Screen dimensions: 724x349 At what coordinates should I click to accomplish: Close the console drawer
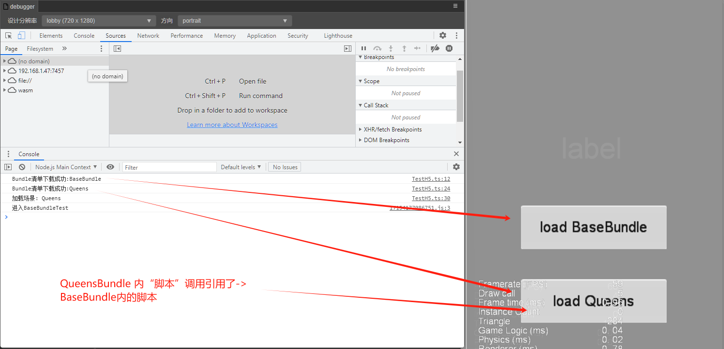[456, 154]
